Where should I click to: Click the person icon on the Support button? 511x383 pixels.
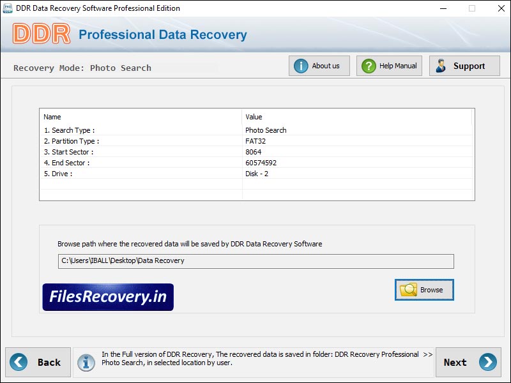tap(441, 65)
